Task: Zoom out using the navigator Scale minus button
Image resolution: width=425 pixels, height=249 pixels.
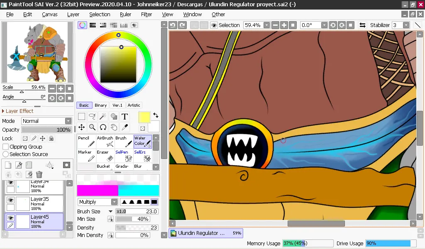Action: (x=52, y=88)
